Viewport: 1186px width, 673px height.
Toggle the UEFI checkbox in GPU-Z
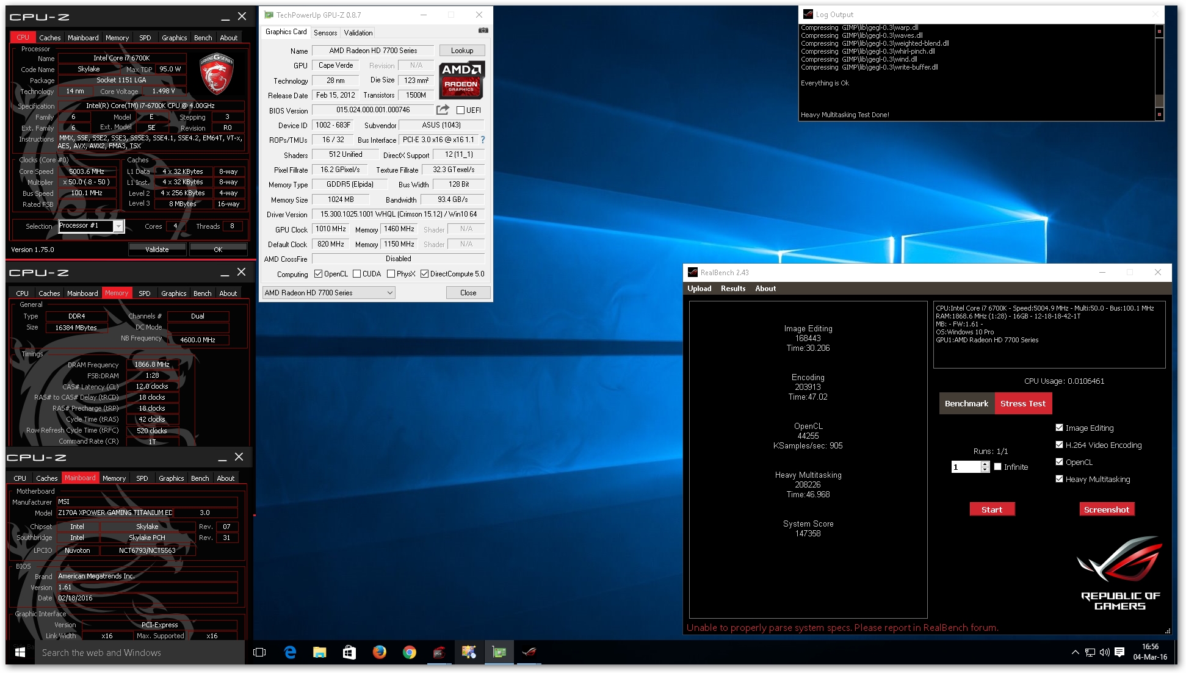(x=461, y=110)
